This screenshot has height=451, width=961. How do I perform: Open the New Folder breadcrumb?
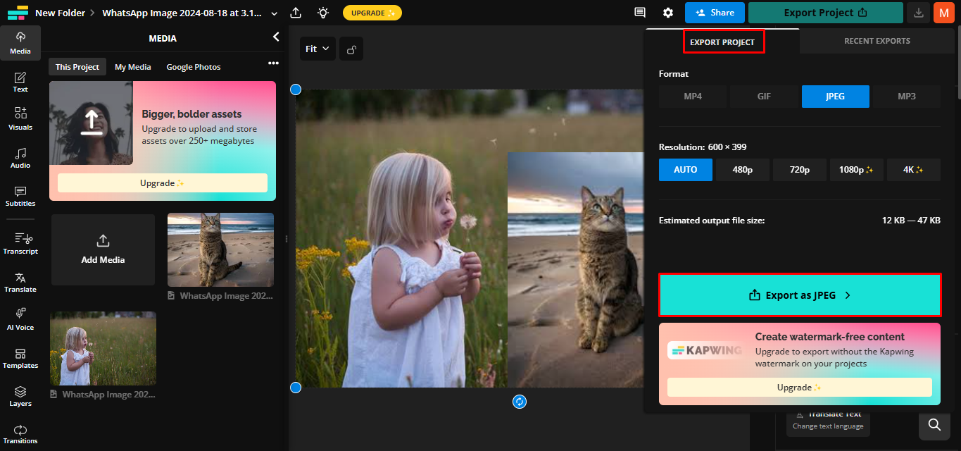60,13
